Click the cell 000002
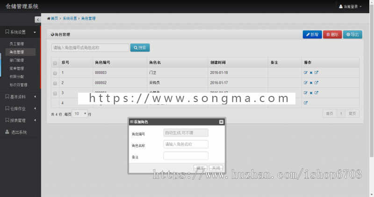Screen dimensions: 374x197 101,83
